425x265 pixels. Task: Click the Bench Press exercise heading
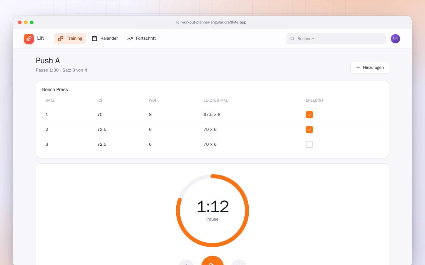(x=55, y=90)
